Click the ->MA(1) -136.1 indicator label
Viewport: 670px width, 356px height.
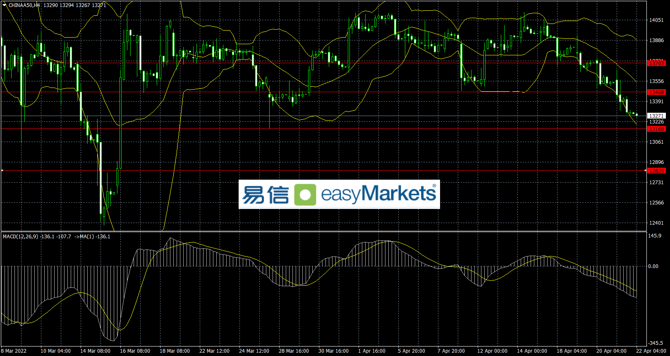[x=92, y=237]
